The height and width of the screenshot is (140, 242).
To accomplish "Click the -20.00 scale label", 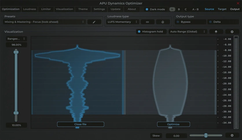I will [x=226, y=84].
